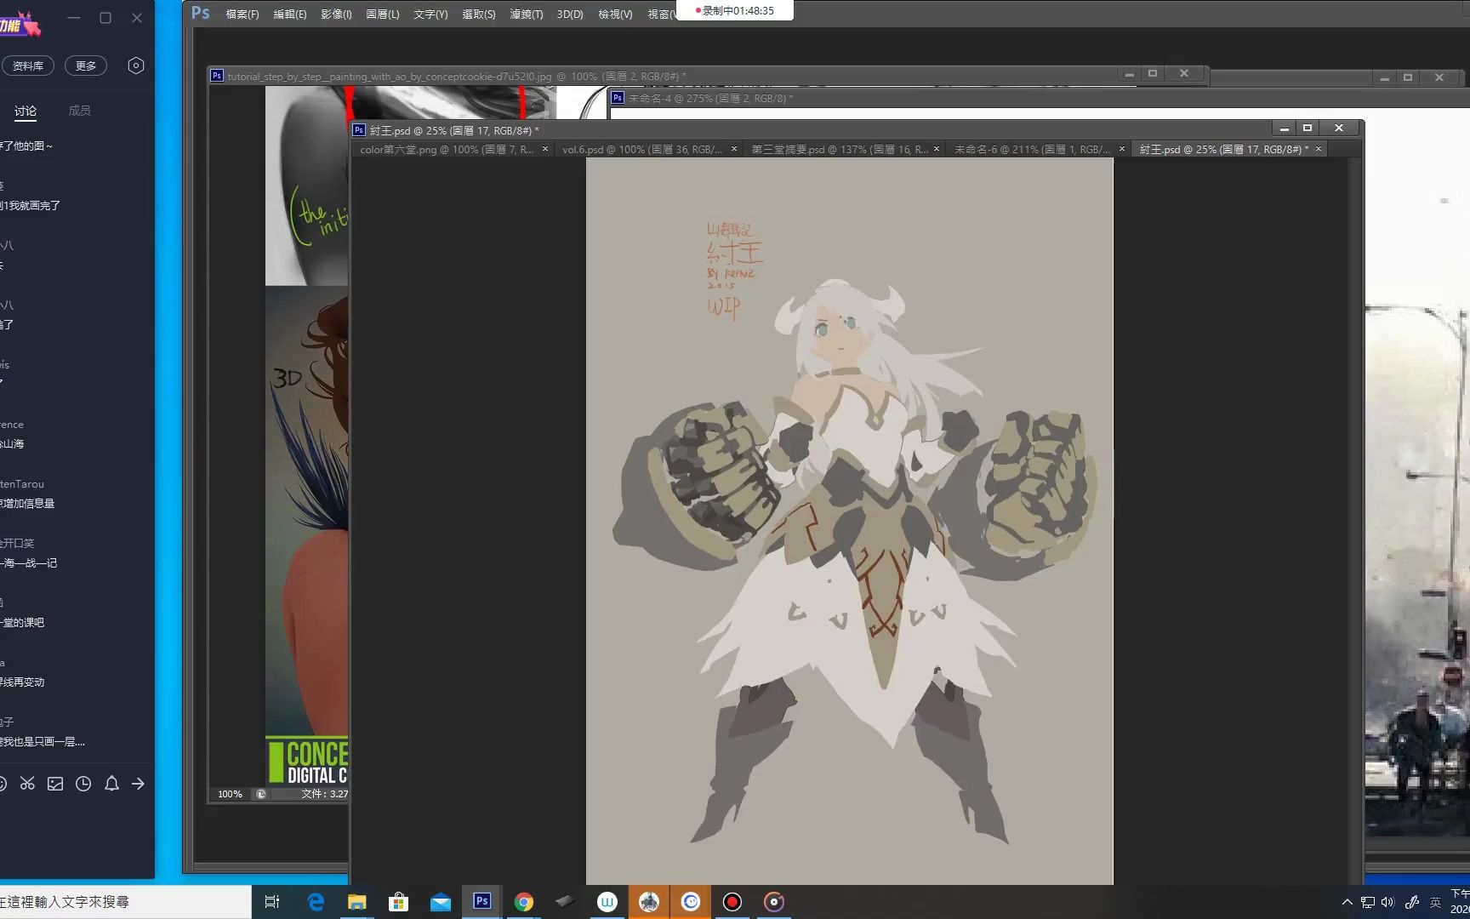The image size is (1470, 919).
Task: Open Task View on the taskbar
Action: tap(272, 902)
